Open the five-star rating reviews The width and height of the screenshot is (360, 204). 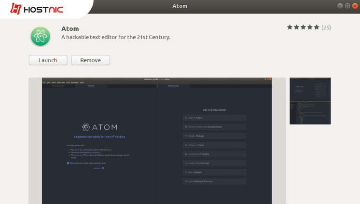(303, 27)
